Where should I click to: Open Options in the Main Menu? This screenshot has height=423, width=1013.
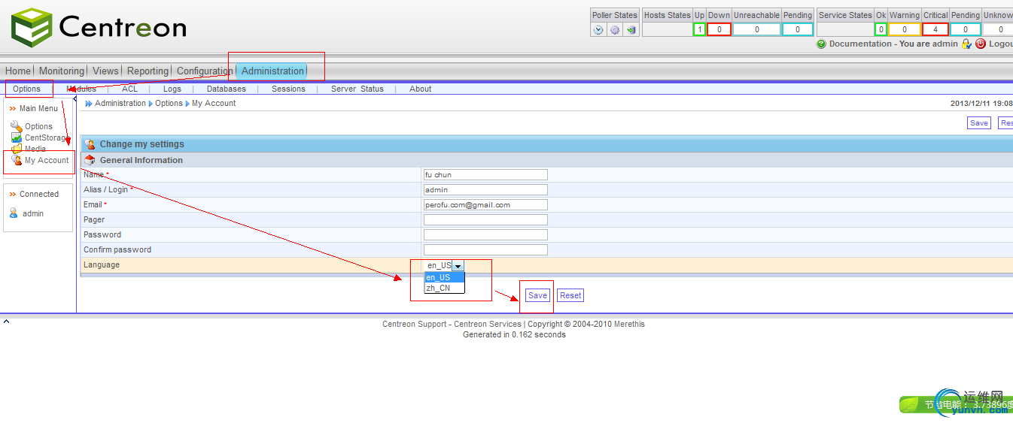38,126
